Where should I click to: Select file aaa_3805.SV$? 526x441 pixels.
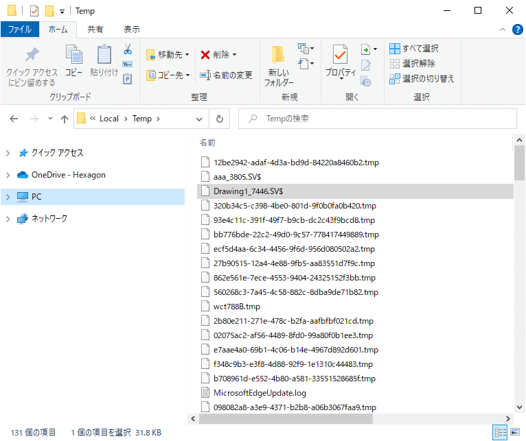(x=237, y=176)
